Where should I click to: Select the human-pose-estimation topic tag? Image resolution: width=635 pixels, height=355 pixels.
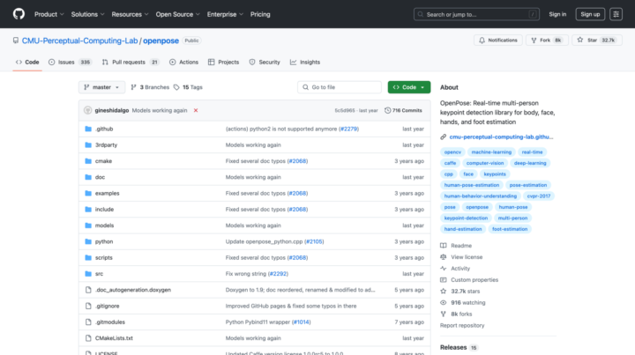pyautogui.click(x=471, y=185)
